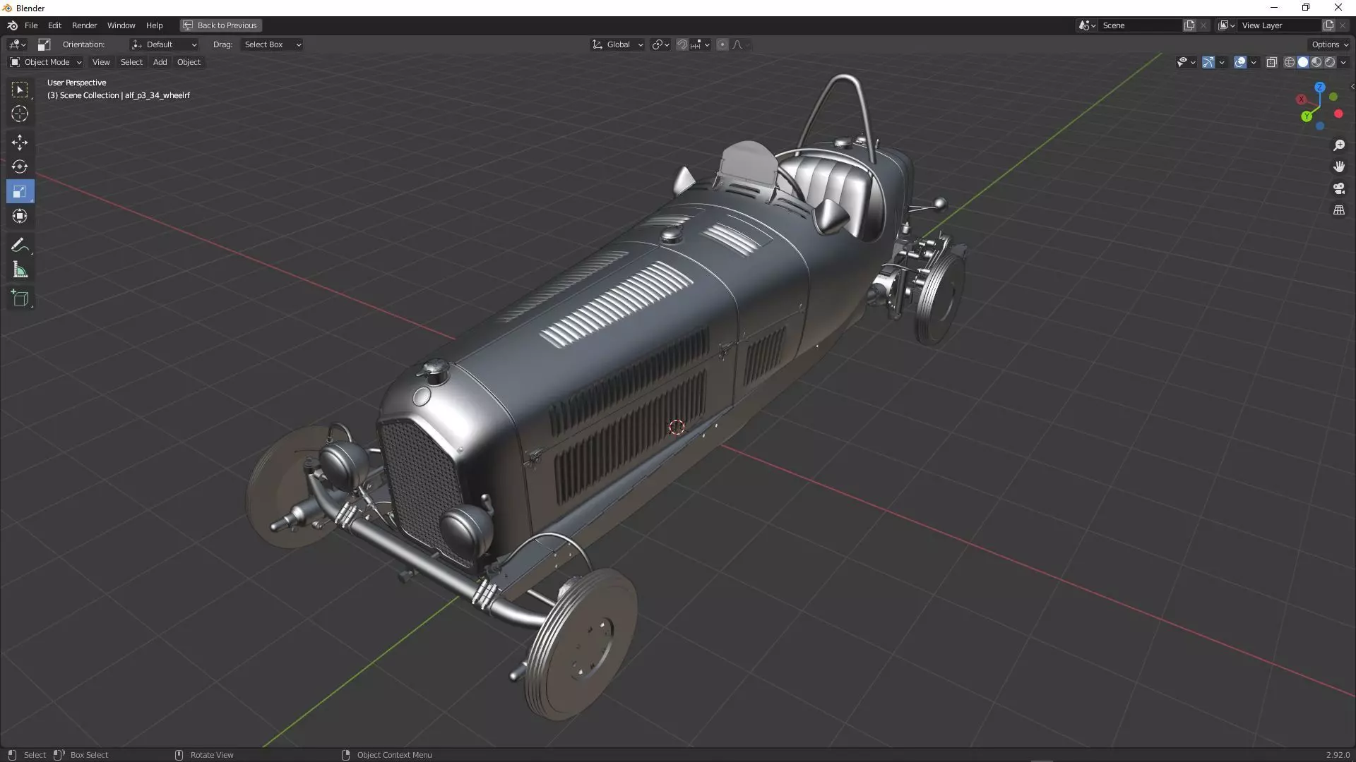This screenshot has width=1356, height=762.
Task: Disable viewport gizmos toggle
Action: click(1208, 62)
